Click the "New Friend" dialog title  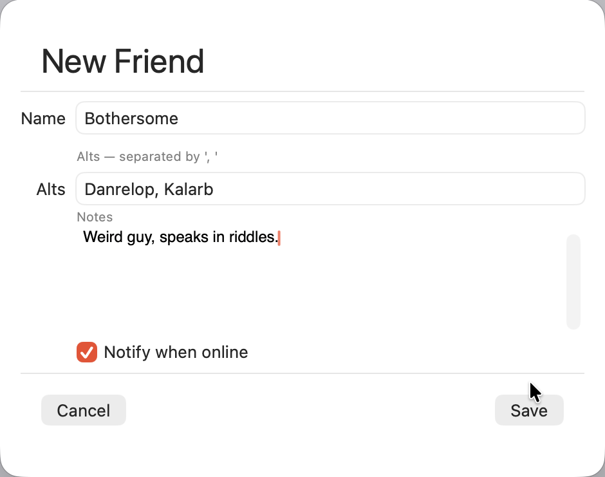pyautogui.click(x=123, y=61)
